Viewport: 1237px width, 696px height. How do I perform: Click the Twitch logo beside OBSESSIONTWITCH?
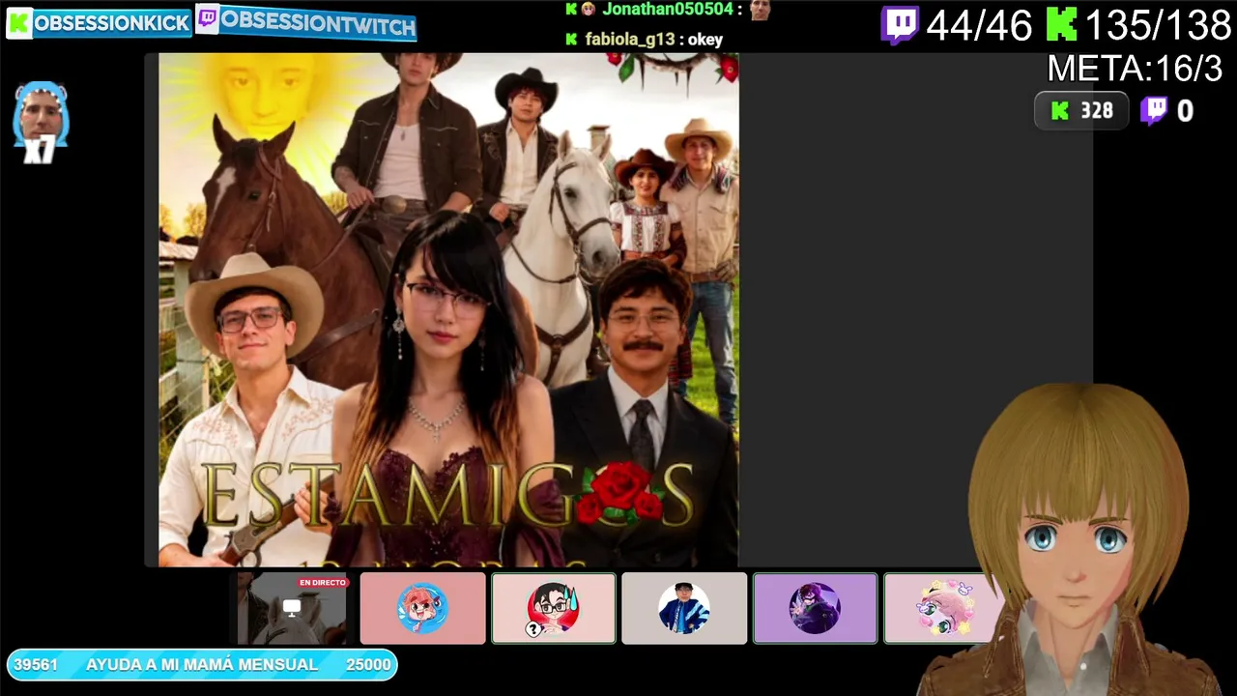tap(208, 19)
